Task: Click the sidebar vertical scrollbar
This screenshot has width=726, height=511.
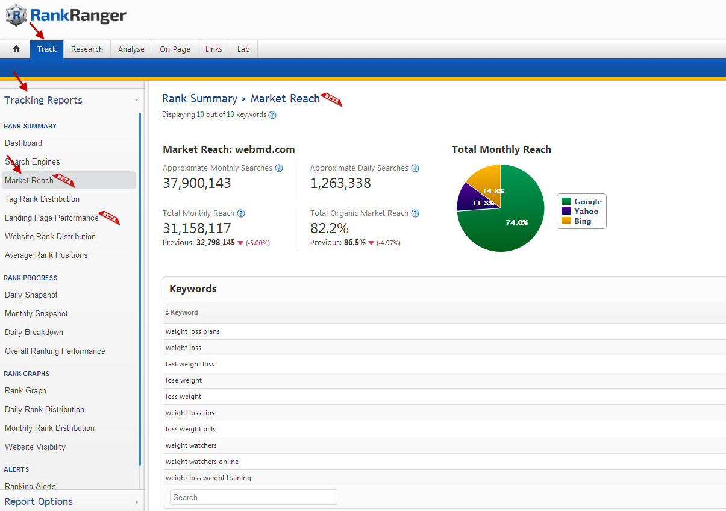Action: [x=140, y=289]
